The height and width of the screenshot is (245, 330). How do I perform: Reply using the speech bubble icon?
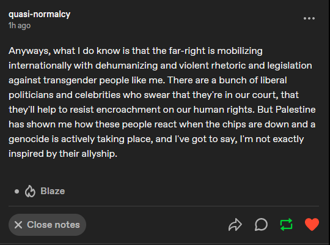[x=261, y=225]
